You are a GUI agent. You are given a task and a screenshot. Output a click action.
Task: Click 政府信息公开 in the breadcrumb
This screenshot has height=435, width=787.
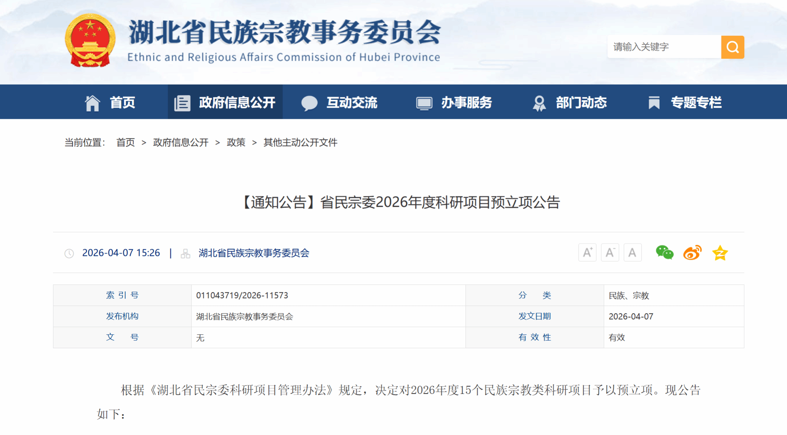181,143
